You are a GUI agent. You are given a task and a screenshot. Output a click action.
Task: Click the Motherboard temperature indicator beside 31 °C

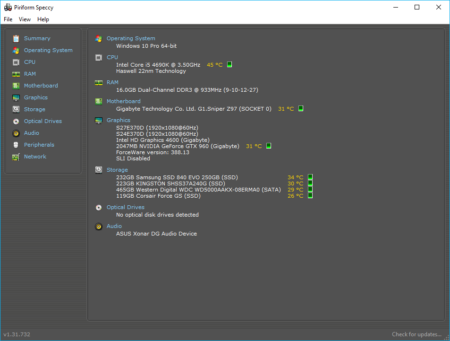(x=301, y=108)
